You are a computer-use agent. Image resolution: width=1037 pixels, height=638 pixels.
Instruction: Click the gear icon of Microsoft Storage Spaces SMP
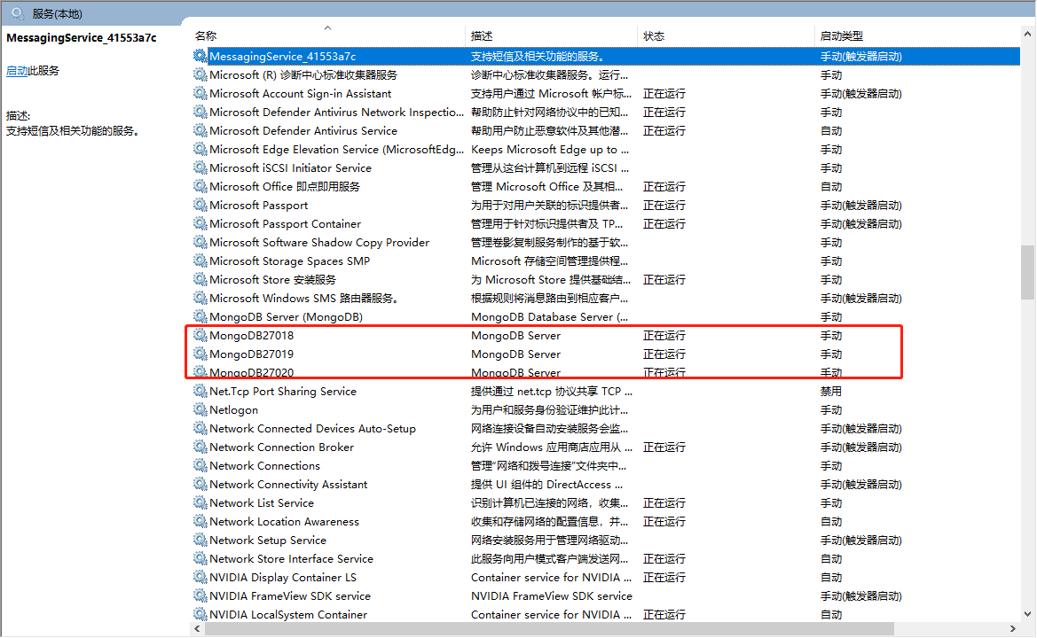coord(200,261)
